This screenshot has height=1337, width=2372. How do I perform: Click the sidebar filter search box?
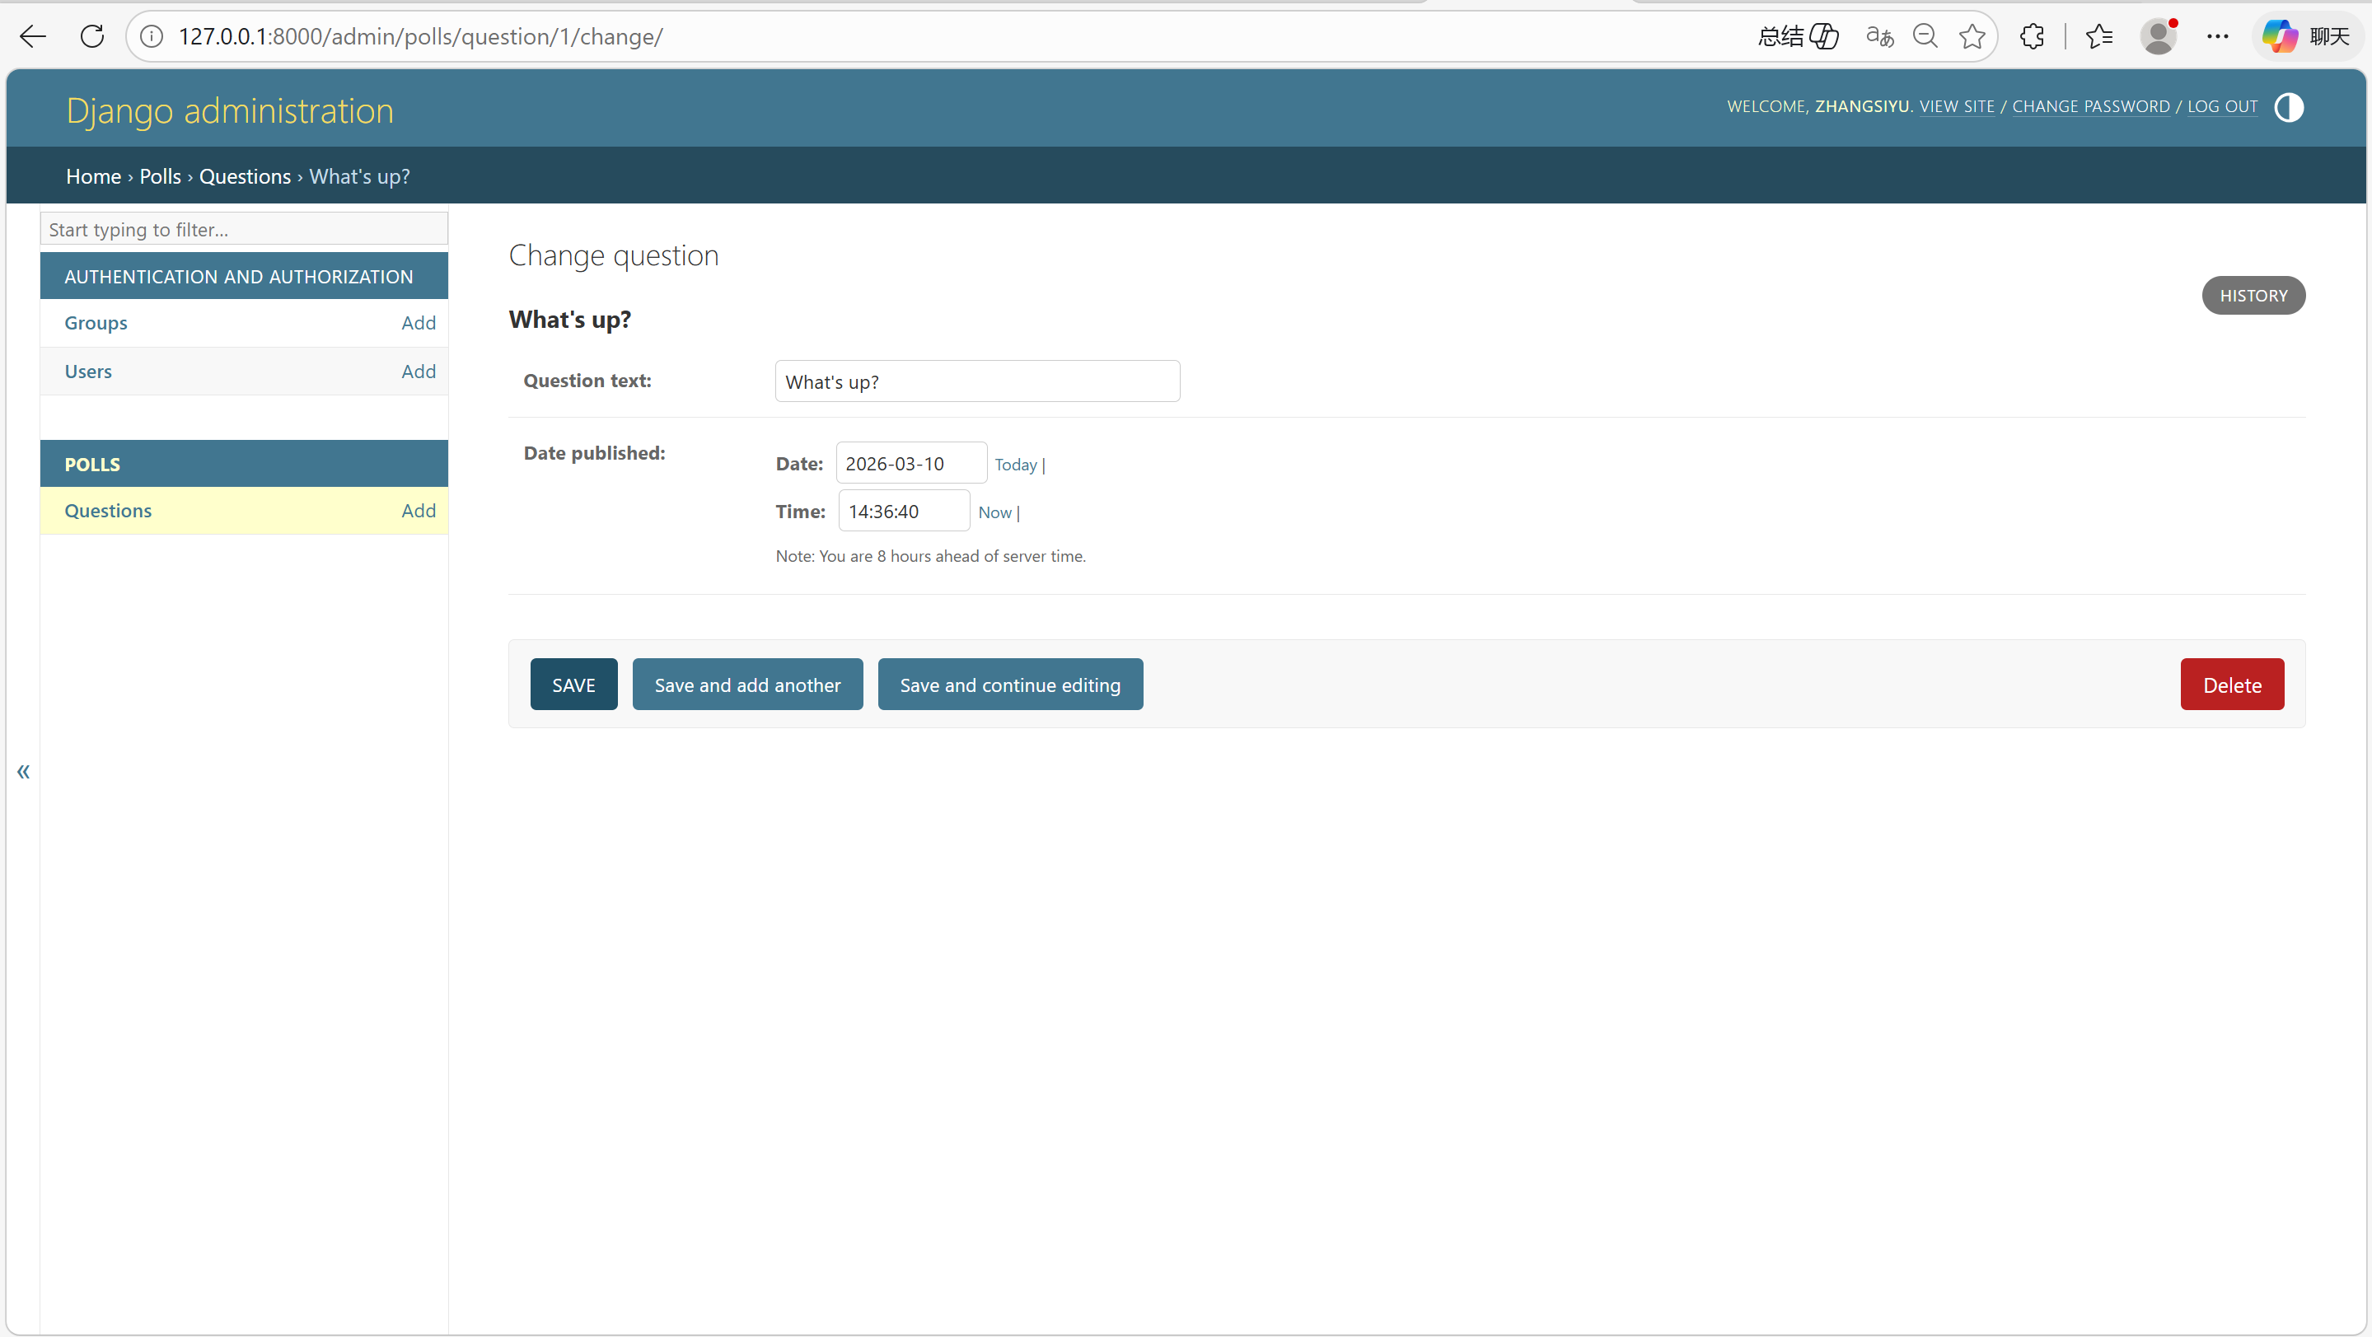coord(244,229)
